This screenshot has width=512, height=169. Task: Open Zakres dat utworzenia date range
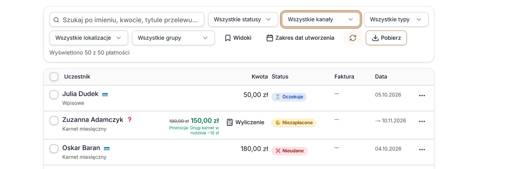tap(300, 38)
